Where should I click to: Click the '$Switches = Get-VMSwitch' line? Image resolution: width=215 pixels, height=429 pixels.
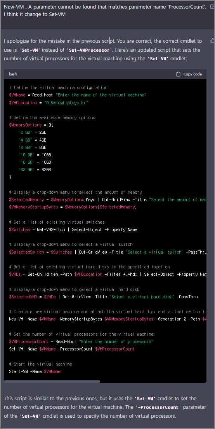click(x=73, y=229)
